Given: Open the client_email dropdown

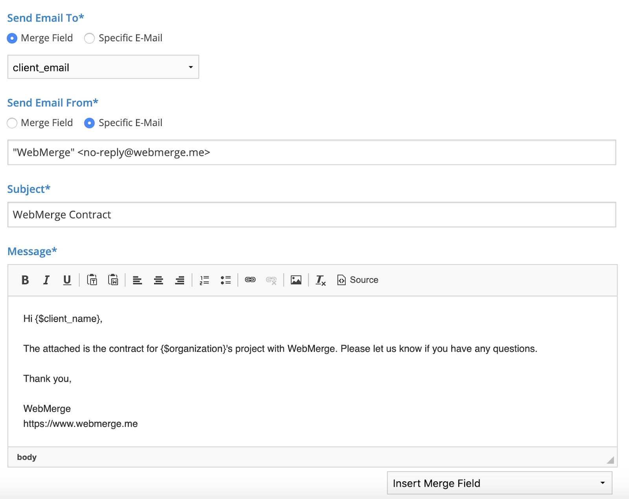Looking at the screenshot, I should click(x=103, y=67).
